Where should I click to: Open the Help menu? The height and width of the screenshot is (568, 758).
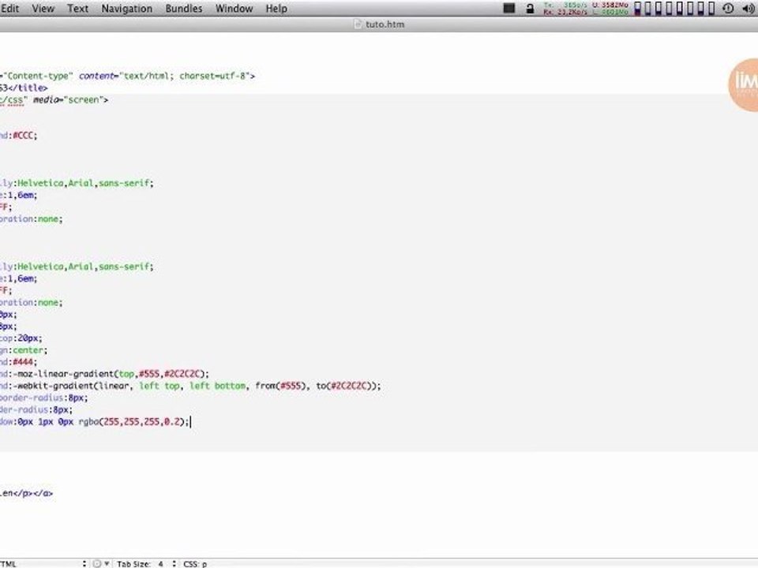coord(276,8)
